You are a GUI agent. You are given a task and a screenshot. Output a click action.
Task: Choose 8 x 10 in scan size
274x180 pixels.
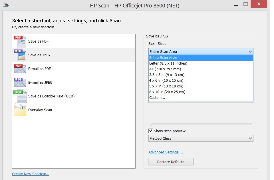coord(201,92)
